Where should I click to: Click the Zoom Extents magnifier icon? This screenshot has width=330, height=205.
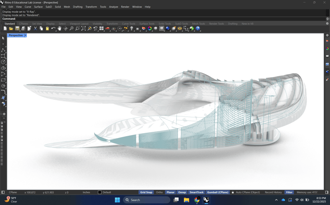pyautogui.click(x=83, y=28)
